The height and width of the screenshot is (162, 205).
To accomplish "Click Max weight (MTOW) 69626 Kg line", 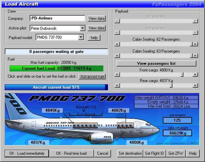I will pos(166,98).
